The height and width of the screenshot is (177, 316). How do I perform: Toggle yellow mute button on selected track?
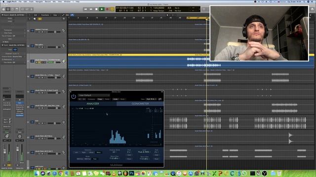(37, 62)
